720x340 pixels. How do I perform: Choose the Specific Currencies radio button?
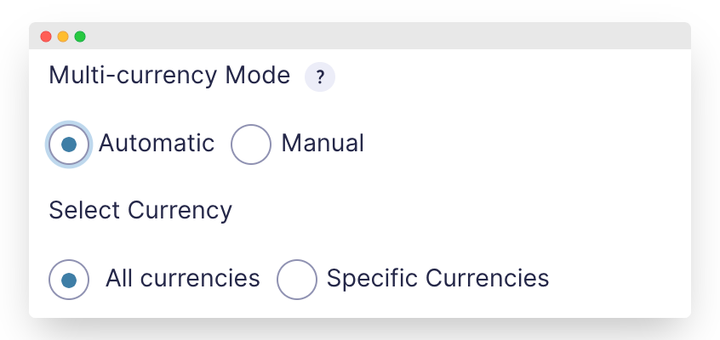[x=297, y=279]
